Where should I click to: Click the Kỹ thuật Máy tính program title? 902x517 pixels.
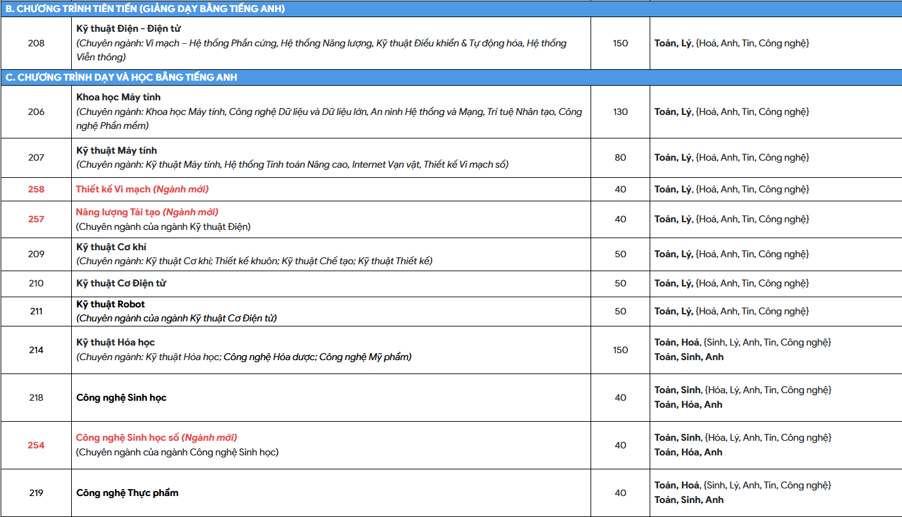click(116, 151)
